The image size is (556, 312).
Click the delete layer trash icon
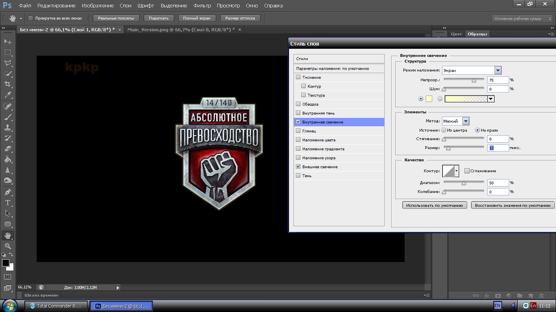[x=541, y=296]
